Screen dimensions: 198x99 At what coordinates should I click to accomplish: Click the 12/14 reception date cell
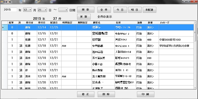[43, 27]
